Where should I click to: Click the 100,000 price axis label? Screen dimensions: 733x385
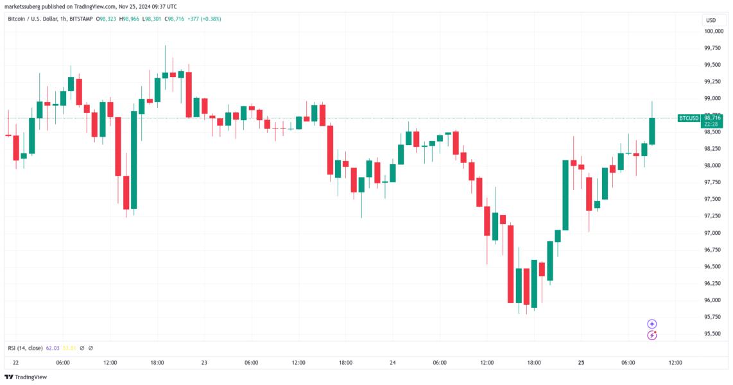[713, 31]
